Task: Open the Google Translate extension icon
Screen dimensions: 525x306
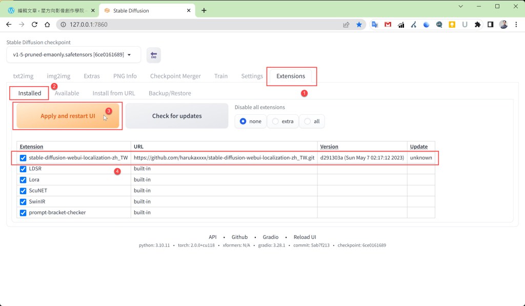Action: 375,24
